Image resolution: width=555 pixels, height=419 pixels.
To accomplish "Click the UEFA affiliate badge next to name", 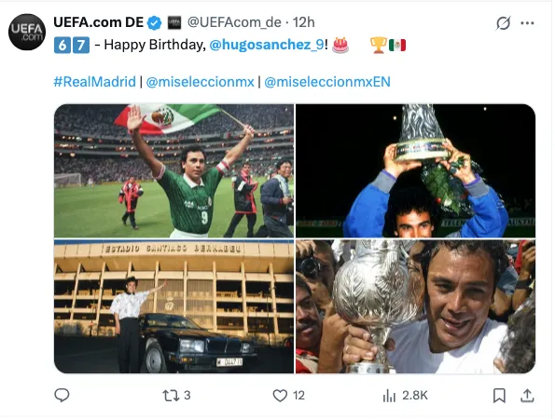I will [x=173, y=22].
